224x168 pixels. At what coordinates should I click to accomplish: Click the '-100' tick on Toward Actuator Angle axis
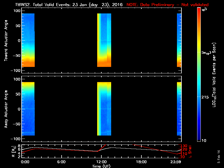pos(16,71)
